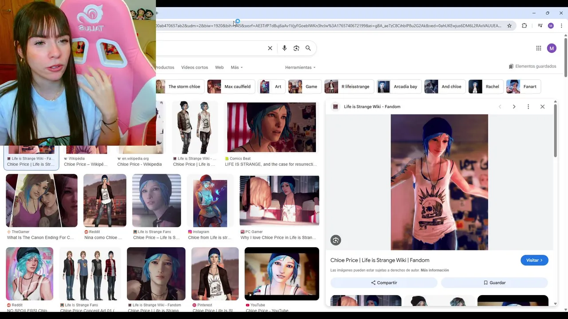
Task: Open new browser tab with plus
Action: point(157,13)
